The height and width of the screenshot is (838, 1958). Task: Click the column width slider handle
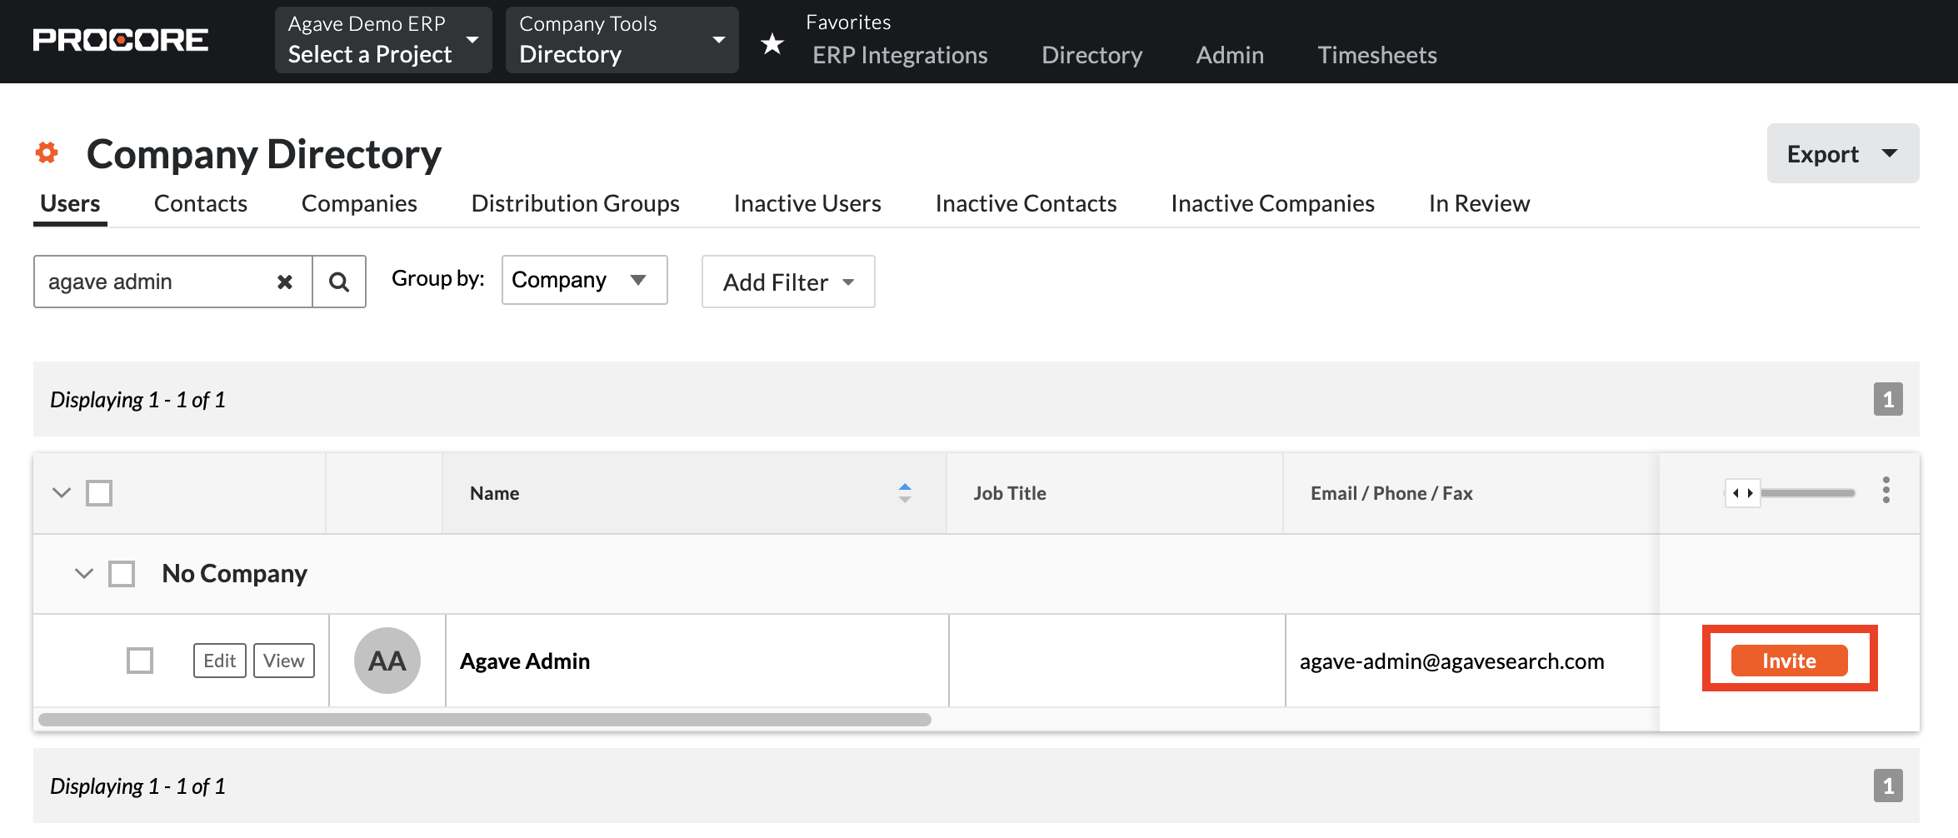(1742, 493)
